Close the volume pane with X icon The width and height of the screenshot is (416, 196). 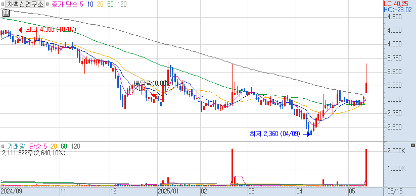pyautogui.click(x=412, y=145)
